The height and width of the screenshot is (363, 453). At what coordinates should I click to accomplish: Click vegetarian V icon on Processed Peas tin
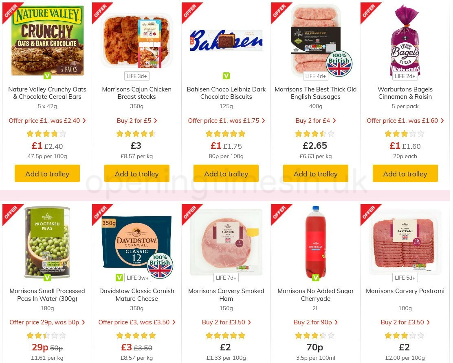[x=47, y=278]
